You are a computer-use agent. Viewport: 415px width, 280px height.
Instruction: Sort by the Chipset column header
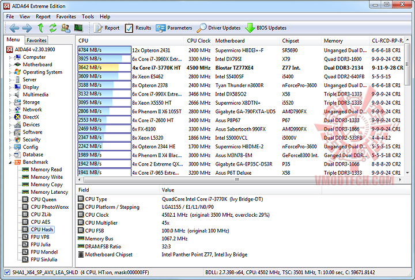tap(300, 41)
